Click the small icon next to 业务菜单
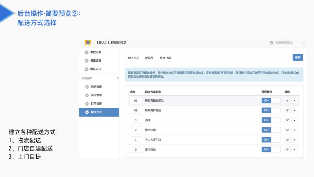Viewport: 314px width, 177px height. coord(118,78)
